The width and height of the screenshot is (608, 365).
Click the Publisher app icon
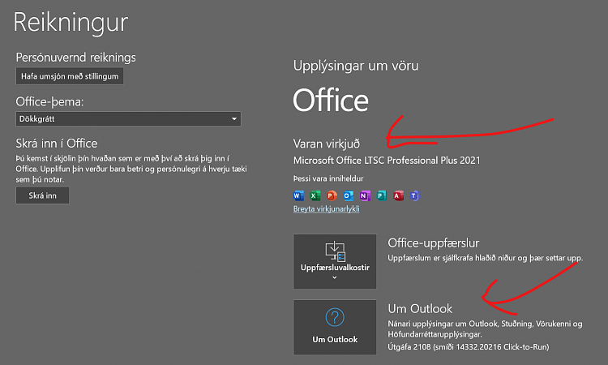pyautogui.click(x=382, y=195)
